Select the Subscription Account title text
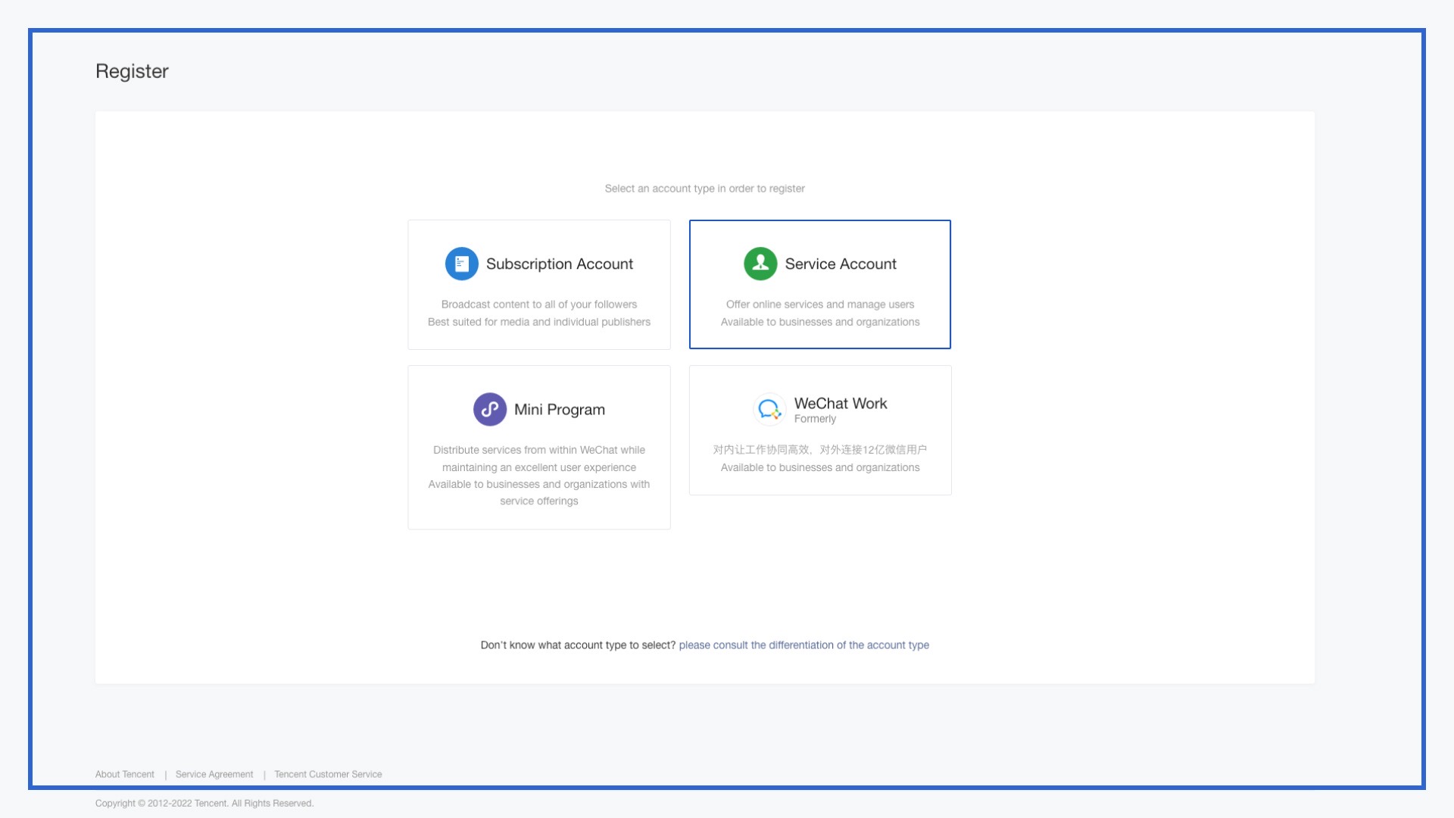 pyautogui.click(x=559, y=264)
